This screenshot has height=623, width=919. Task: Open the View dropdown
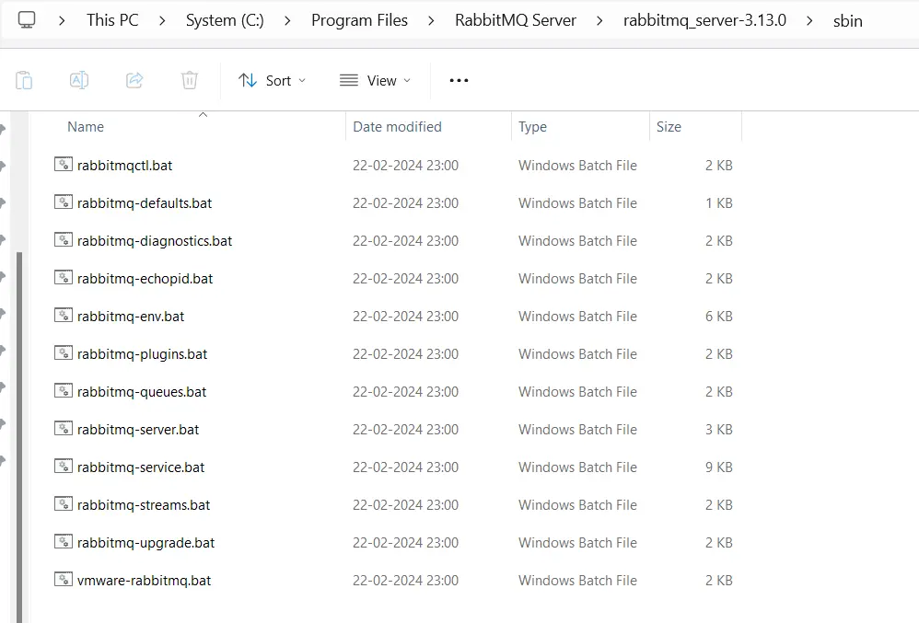click(375, 80)
